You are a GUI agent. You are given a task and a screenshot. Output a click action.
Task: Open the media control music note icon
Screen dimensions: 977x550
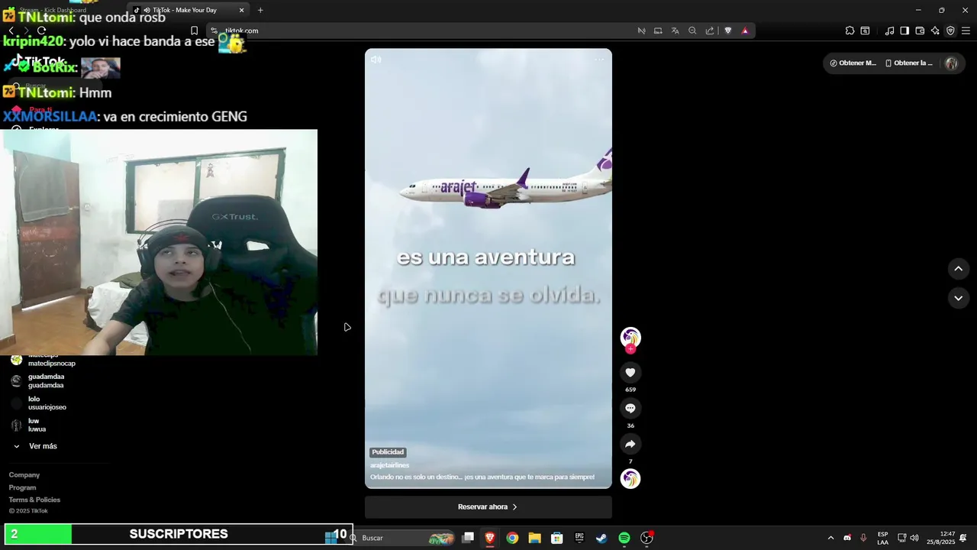(x=889, y=31)
